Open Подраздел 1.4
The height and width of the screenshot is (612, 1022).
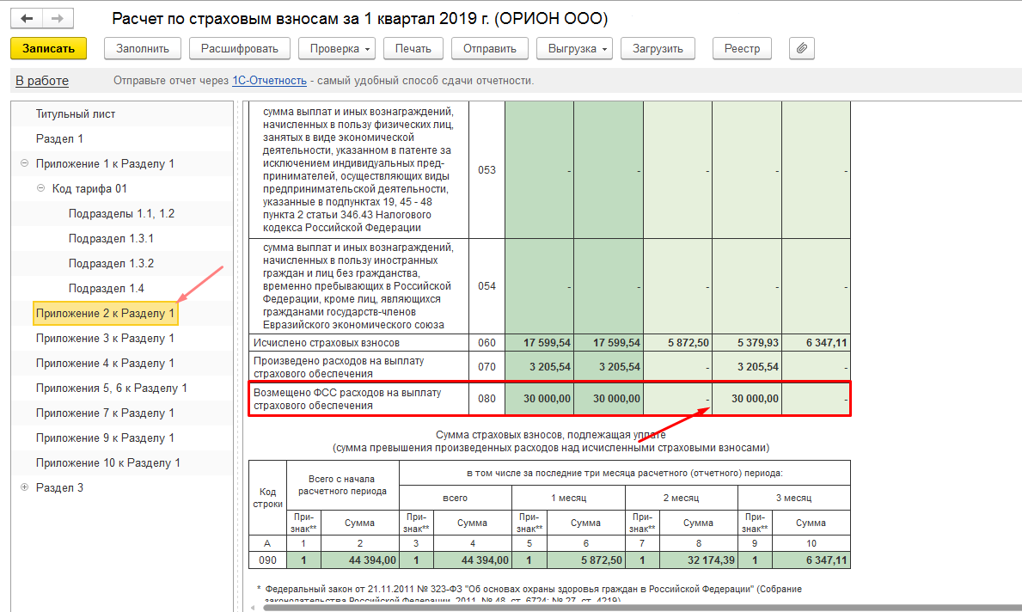click(x=107, y=288)
